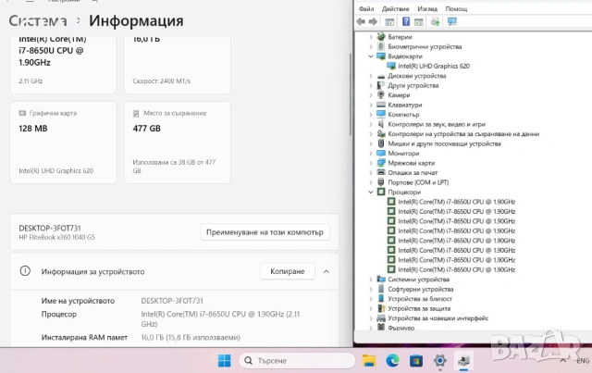Expand the Софтуерни устройства node
Screen dimensions: 592x373
371,289
